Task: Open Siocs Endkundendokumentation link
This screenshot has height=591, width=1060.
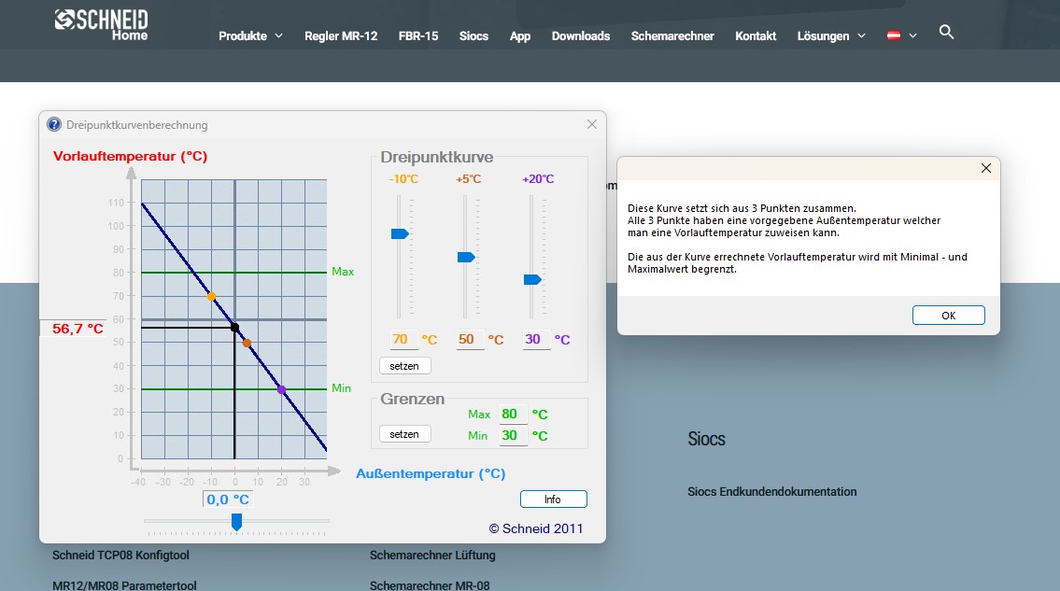Action: [x=771, y=491]
